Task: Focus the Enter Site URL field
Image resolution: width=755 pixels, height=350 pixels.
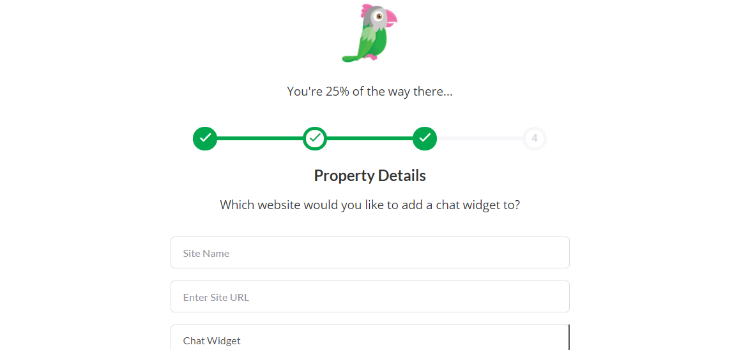Action: pos(370,297)
